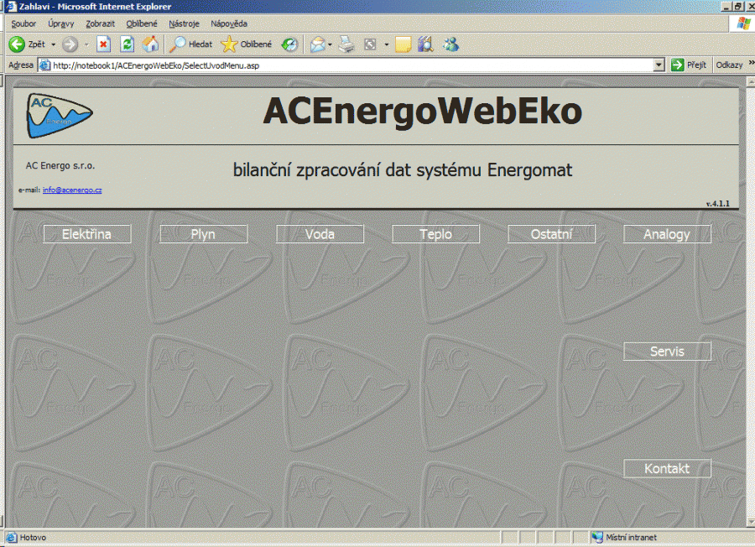755x547 pixels.
Task: Open the Odkazy links toolbar
Action: coord(729,65)
